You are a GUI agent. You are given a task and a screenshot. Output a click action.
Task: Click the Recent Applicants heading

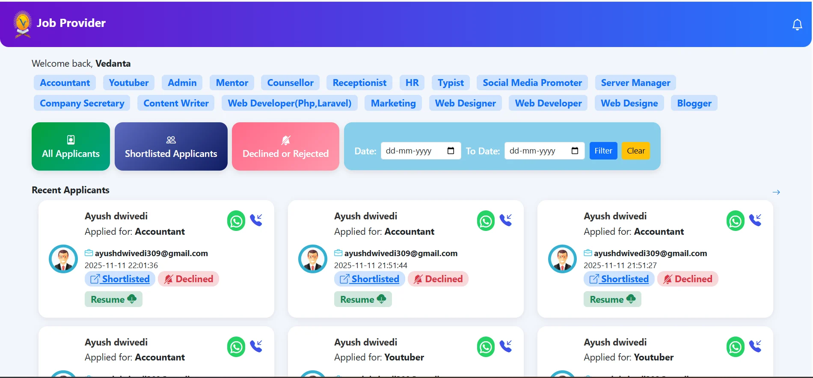point(71,190)
